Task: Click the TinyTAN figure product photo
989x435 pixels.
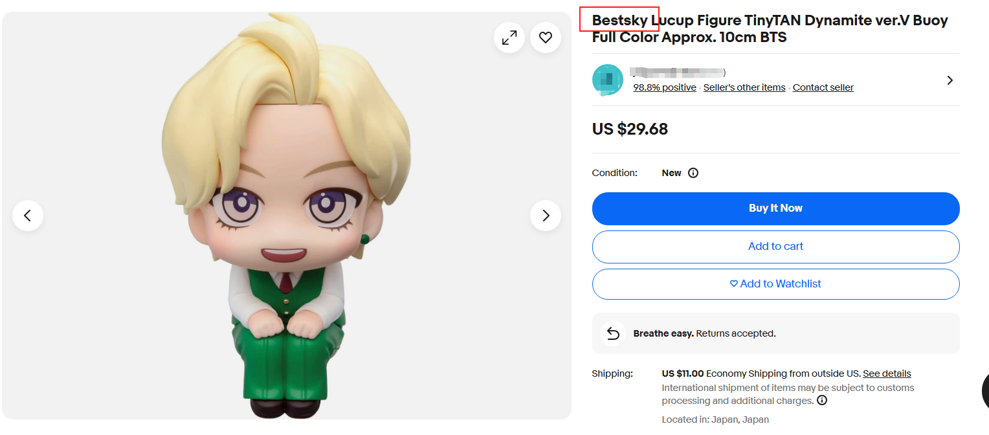Action: (286, 220)
